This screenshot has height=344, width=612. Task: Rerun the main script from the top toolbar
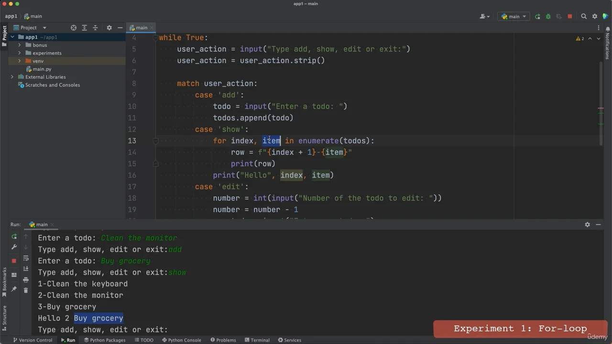click(537, 16)
